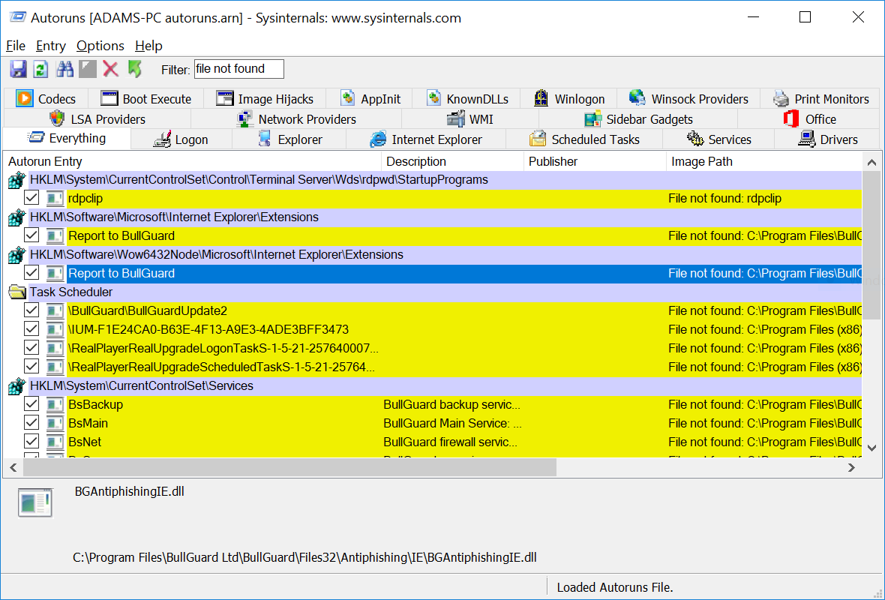The height and width of the screenshot is (600, 885).
Task: Open the Network Providers tab
Action: pos(296,119)
